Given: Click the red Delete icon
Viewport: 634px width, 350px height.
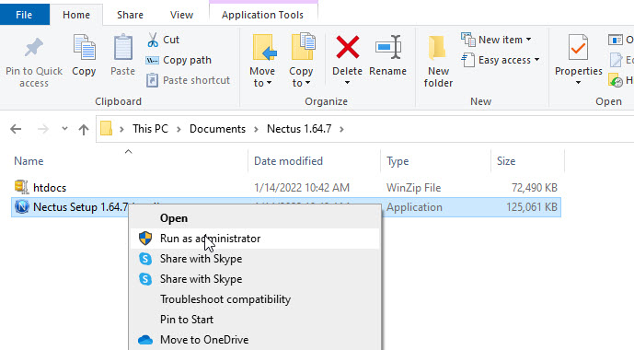Looking at the screenshot, I should tap(347, 47).
